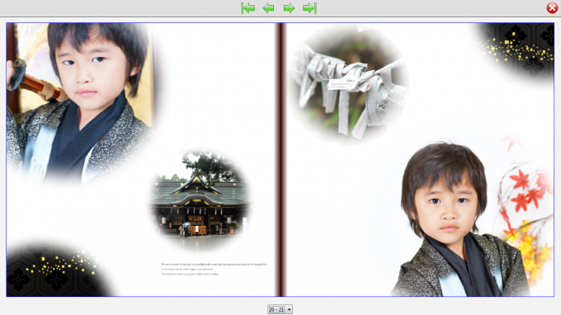Click the small caption text block

click(x=214, y=269)
